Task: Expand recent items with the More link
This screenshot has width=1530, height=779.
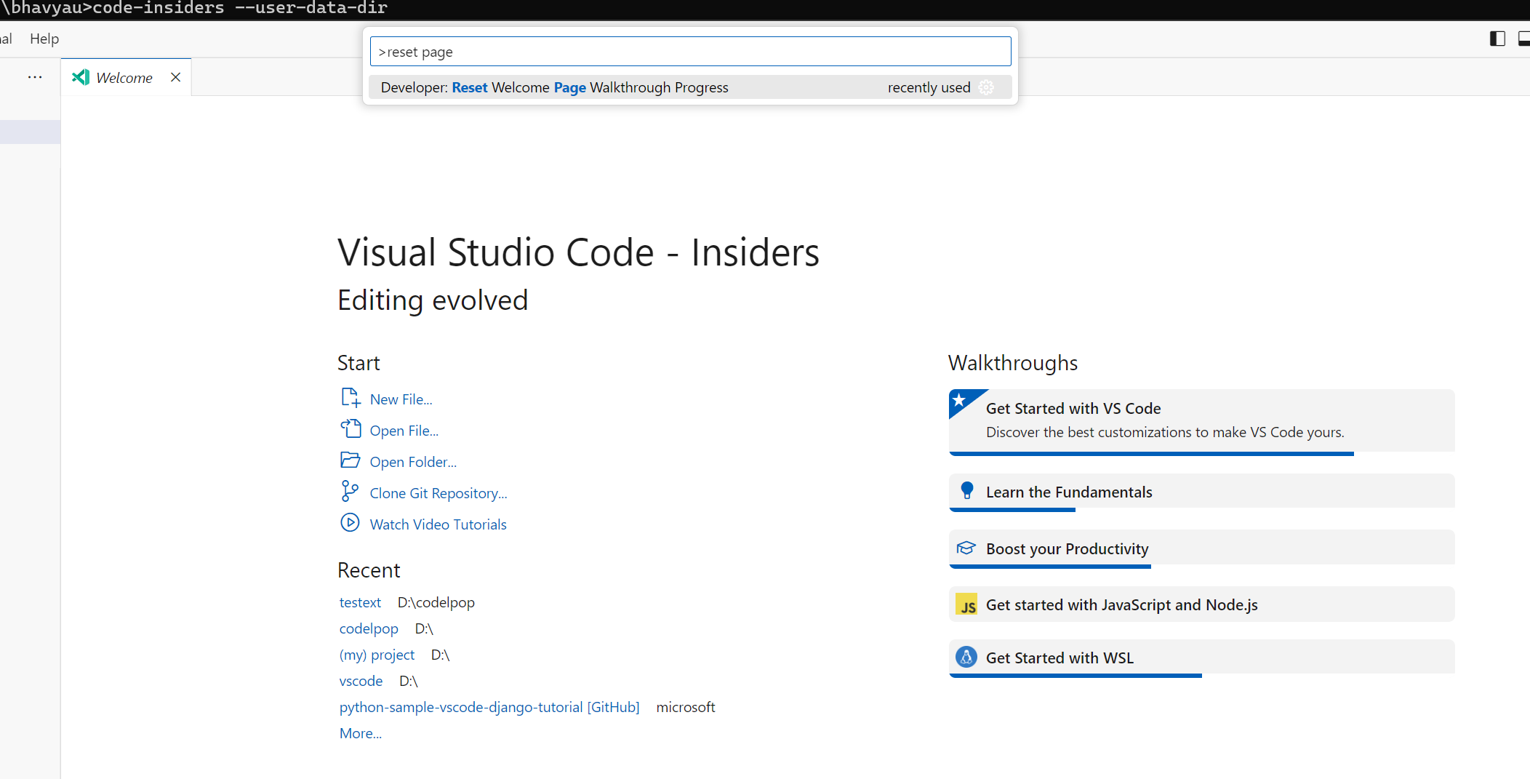Action: pyautogui.click(x=360, y=732)
